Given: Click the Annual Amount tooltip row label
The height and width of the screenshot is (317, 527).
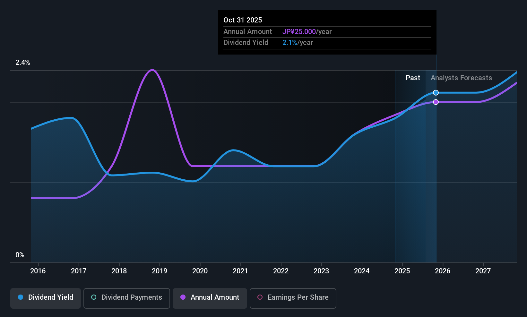Looking at the screenshot, I should tap(247, 32).
